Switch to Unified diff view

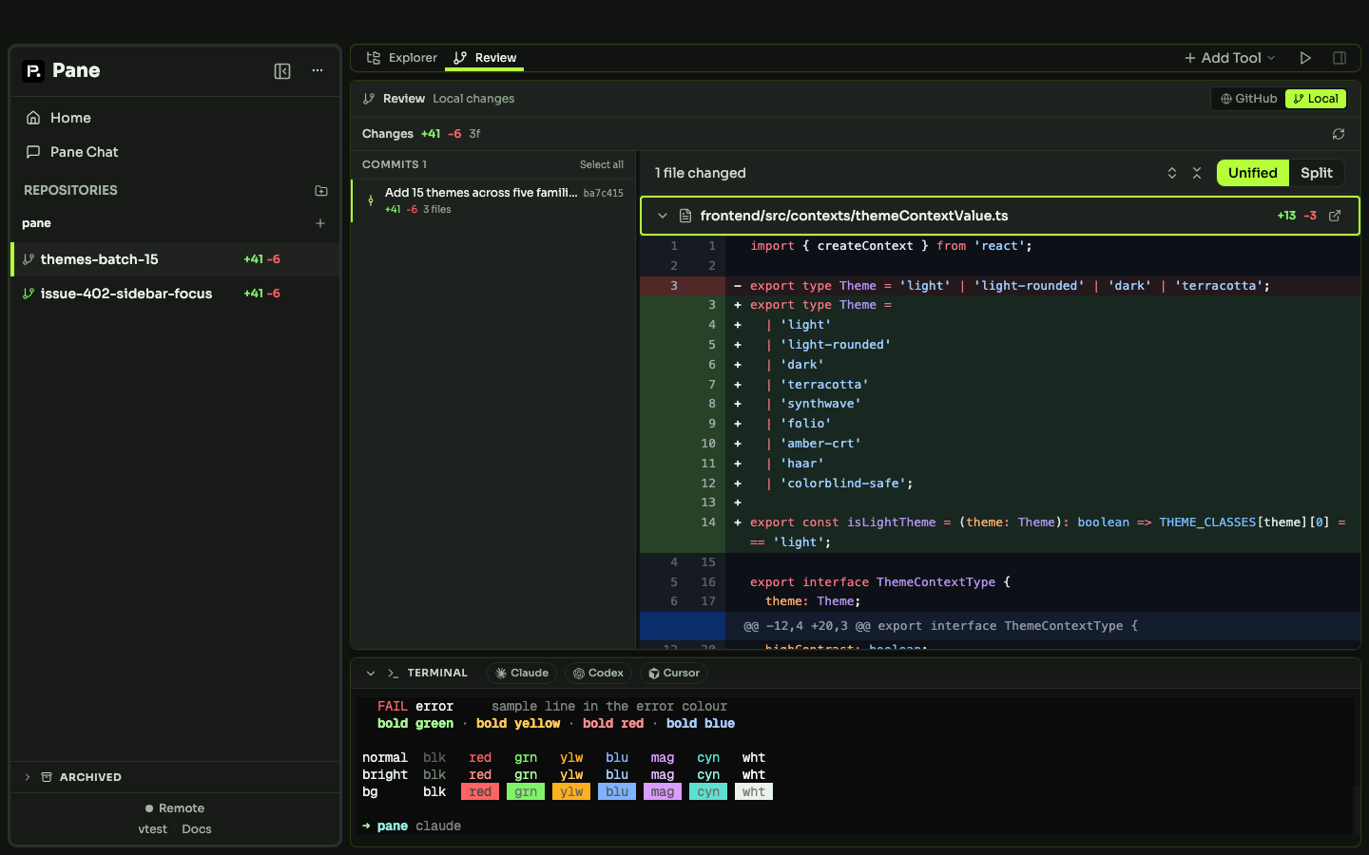(1253, 173)
